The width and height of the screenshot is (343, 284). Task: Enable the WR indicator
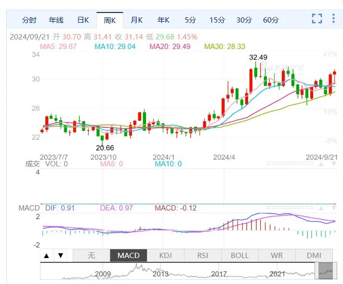(x=277, y=256)
